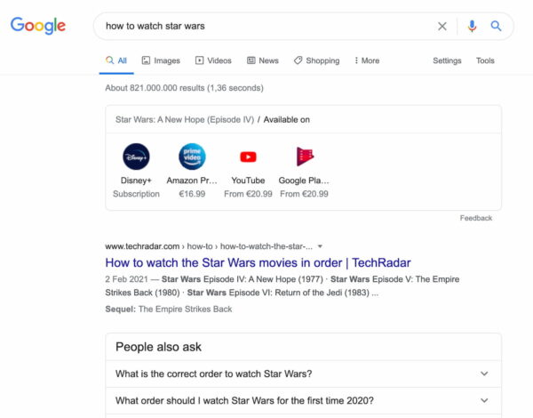
Task: Submit search with the blue magnifier icon
Action: pyautogui.click(x=496, y=26)
